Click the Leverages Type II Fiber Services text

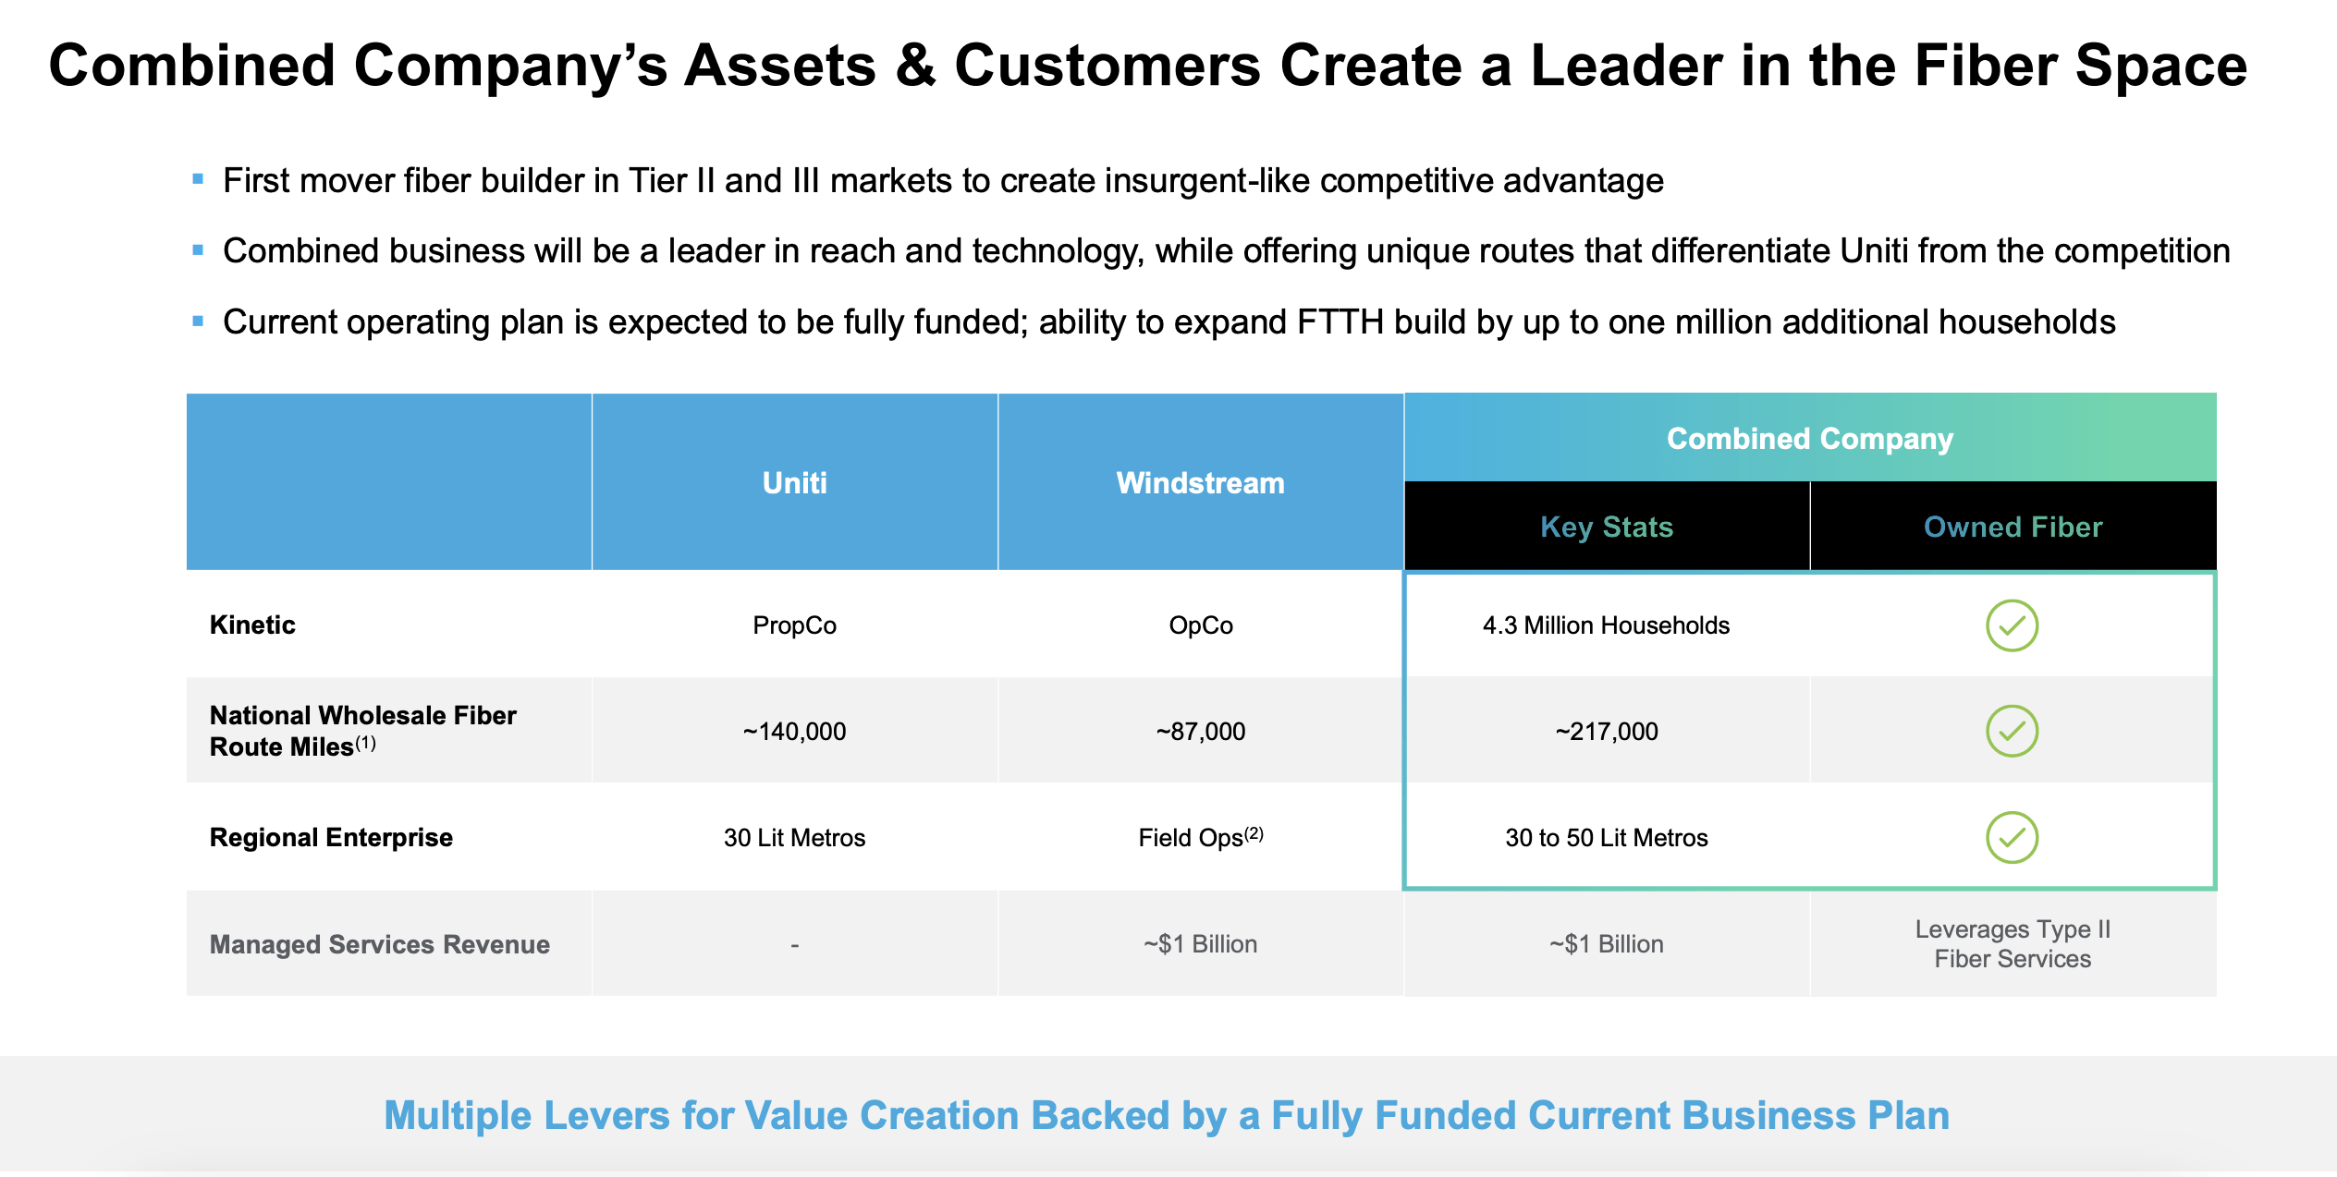[x=2013, y=944]
